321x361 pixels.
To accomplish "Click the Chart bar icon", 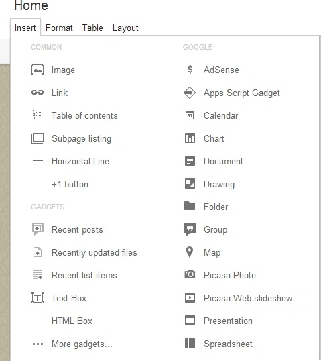I will point(190,138).
